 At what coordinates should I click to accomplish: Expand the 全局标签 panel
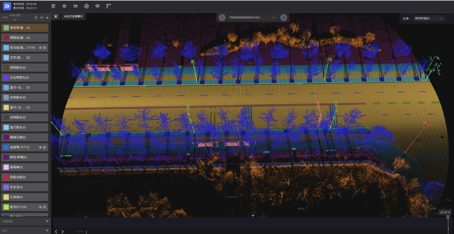click(47, 221)
